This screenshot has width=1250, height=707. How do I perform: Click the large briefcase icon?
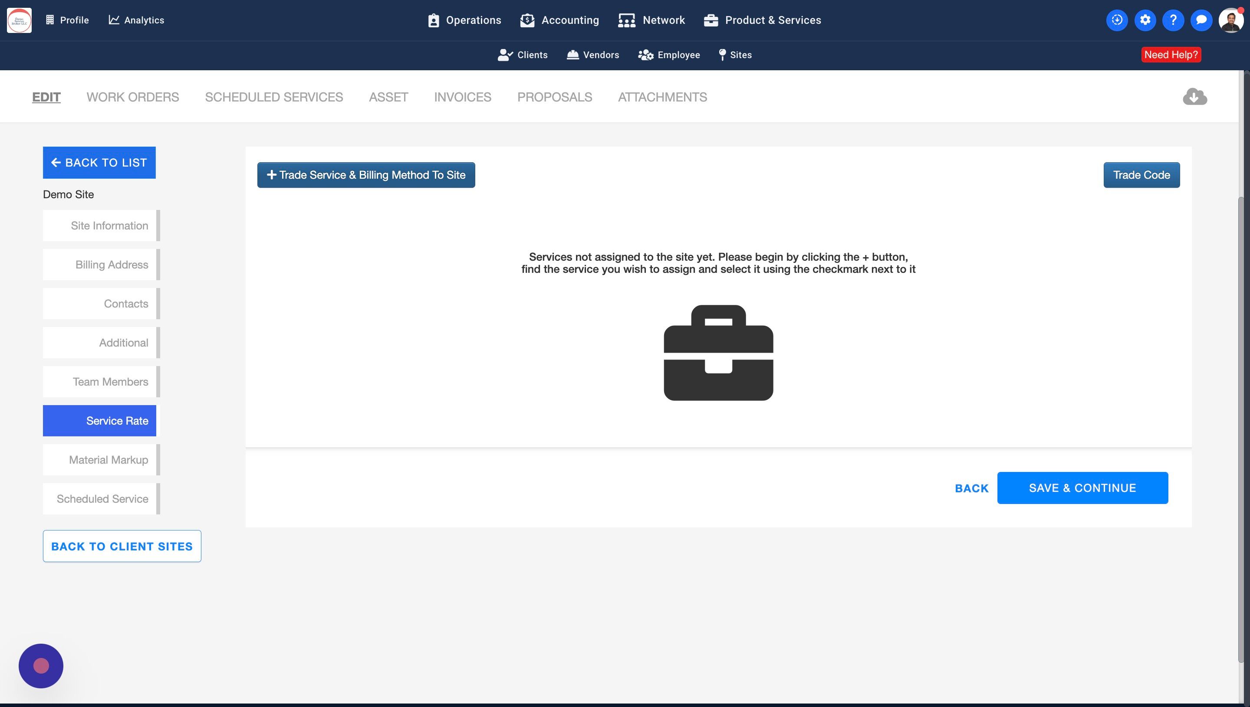pyautogui.click(x=718, y=353)
